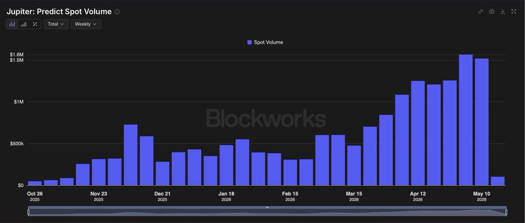525x223 pixels.
Task: Click left handle of range slider
Action: [28, 212]
